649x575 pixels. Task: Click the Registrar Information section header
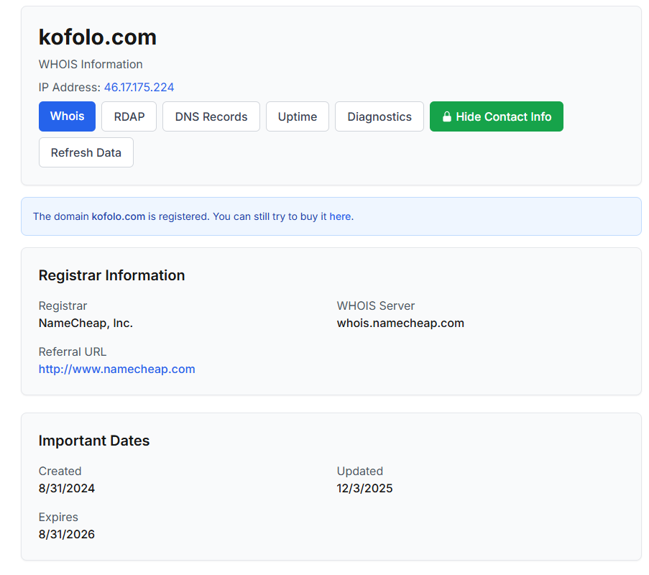pyautogui.click(x=111, y=275)
